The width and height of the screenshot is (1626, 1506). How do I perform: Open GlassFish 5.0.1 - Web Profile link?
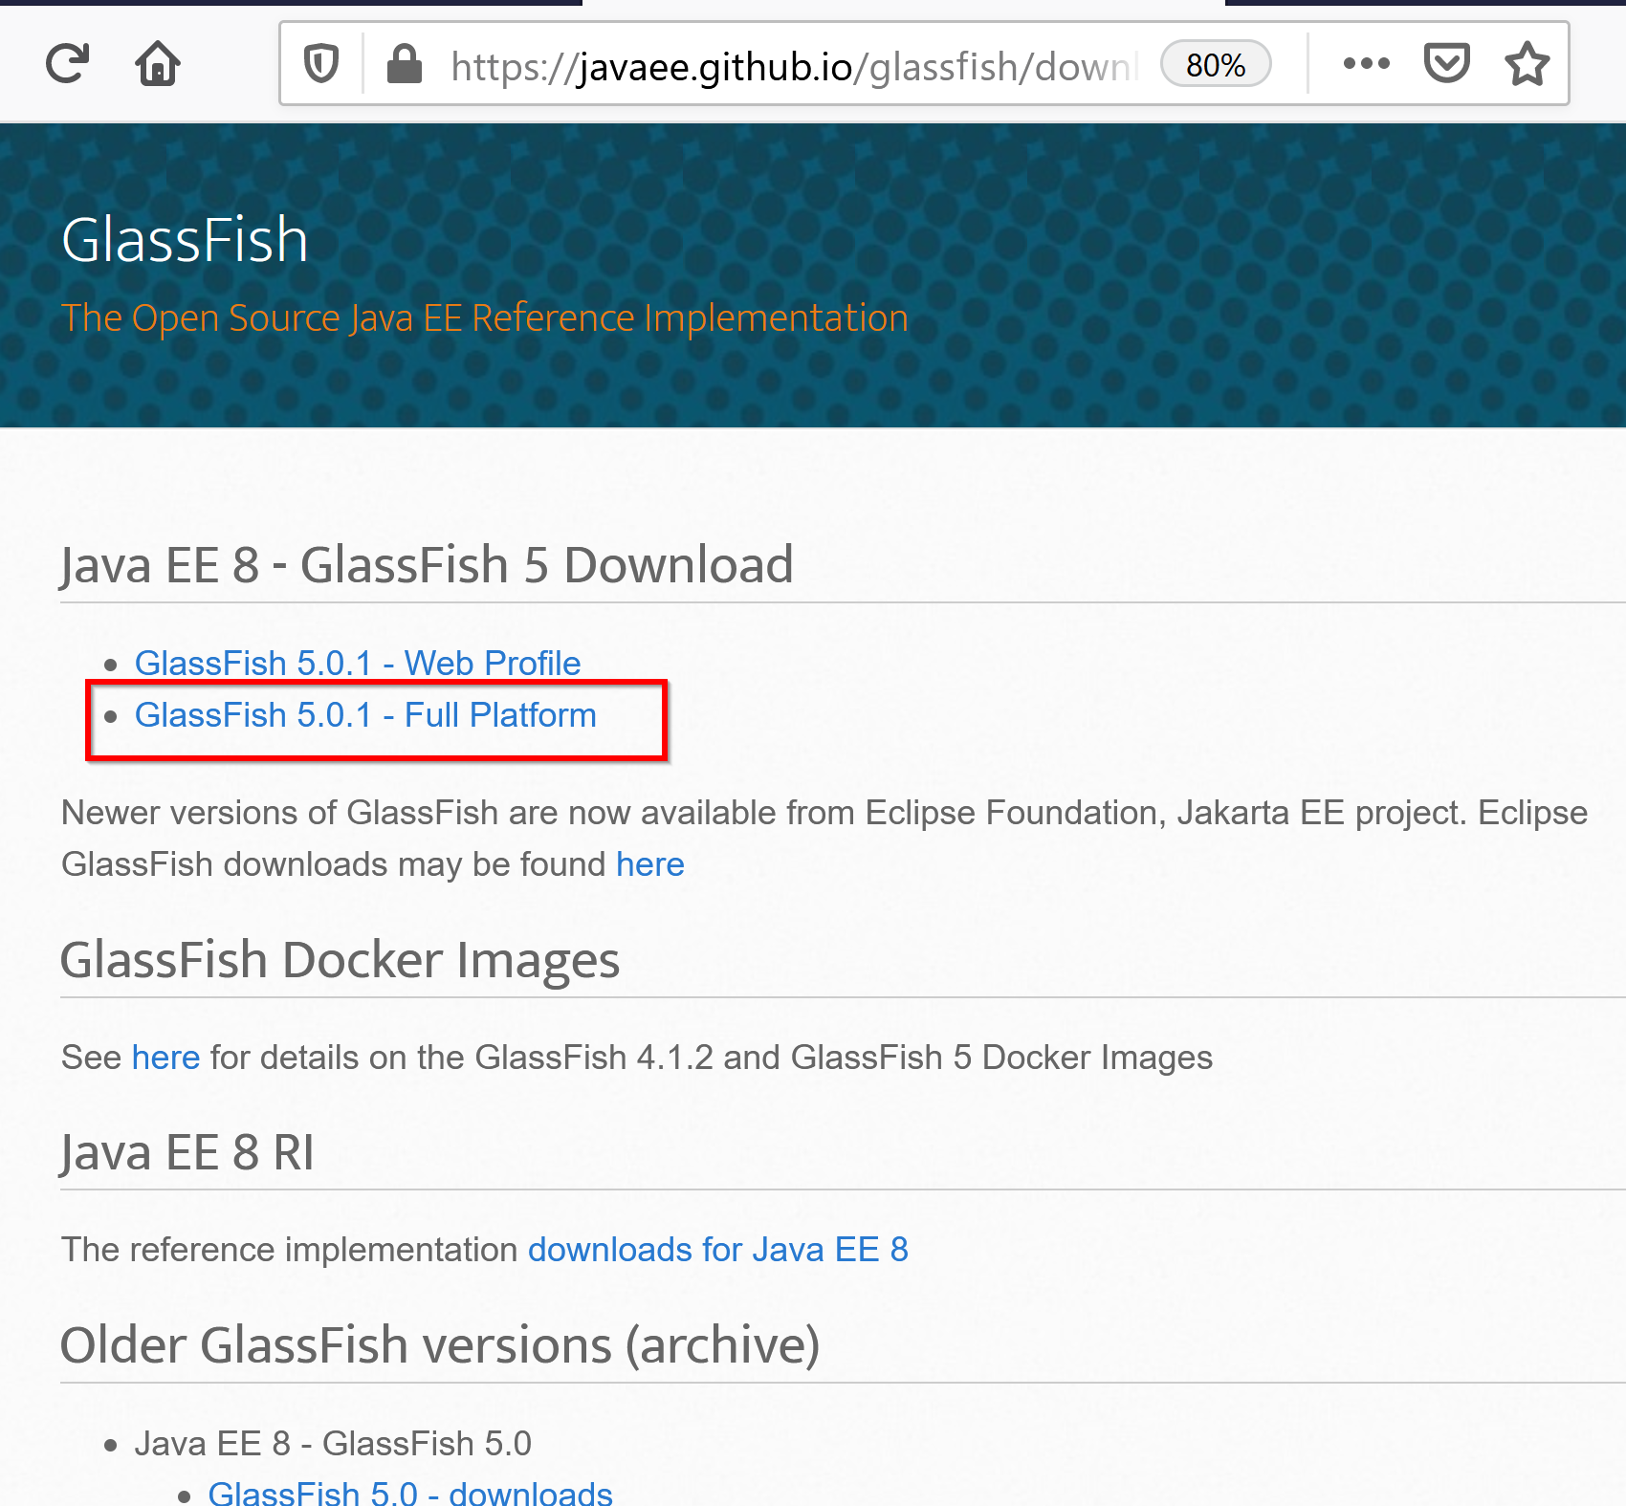coord(358,663)
